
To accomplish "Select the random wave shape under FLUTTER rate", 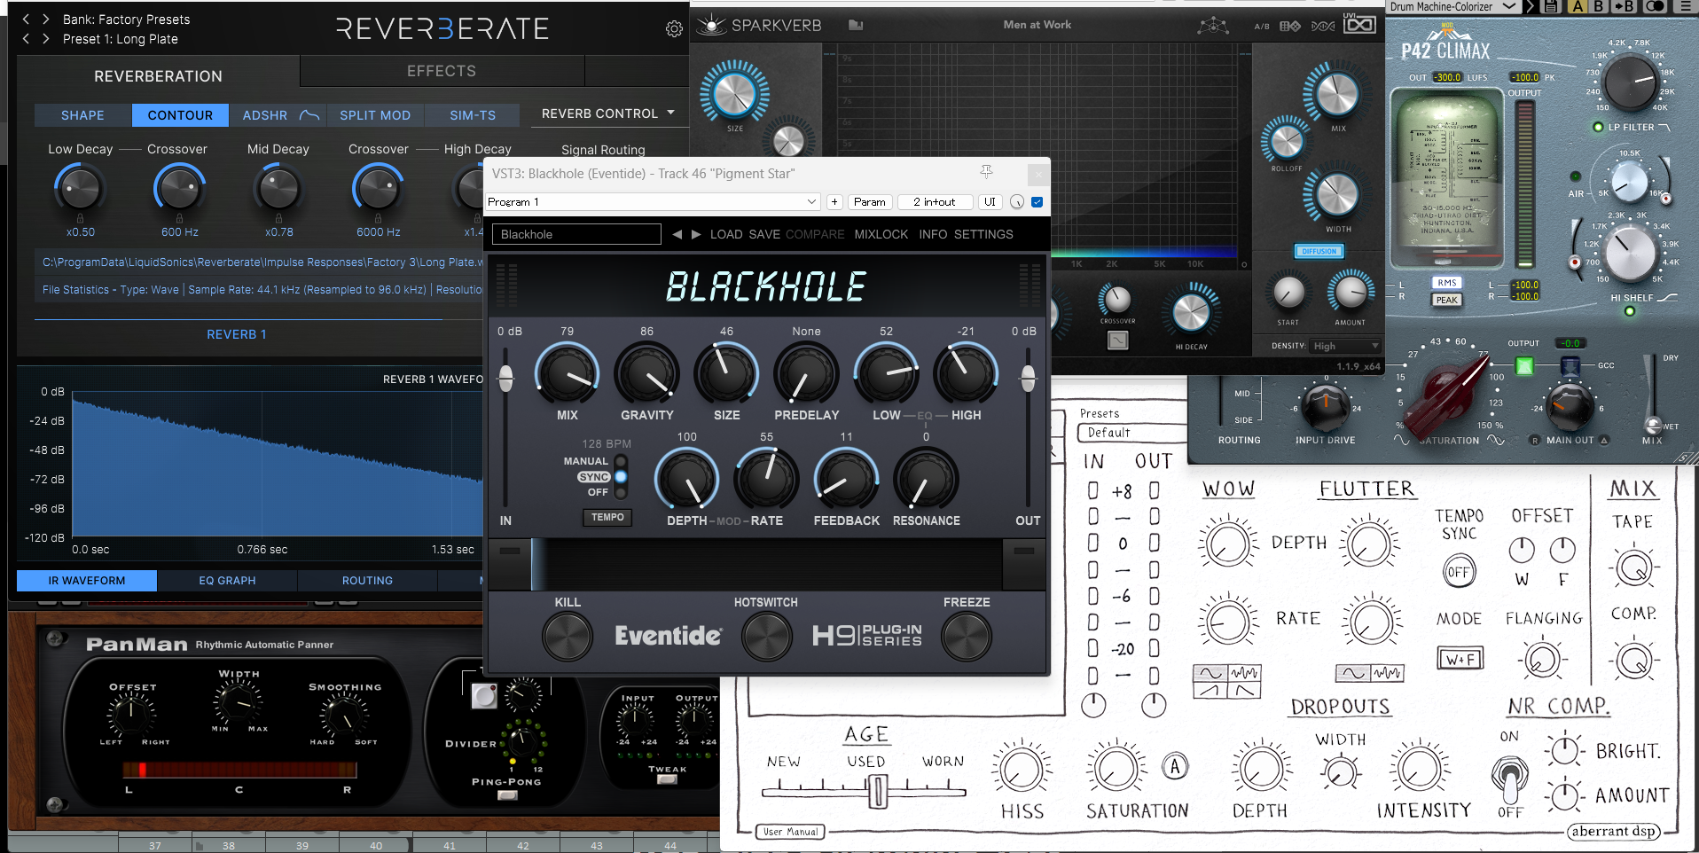I will [1387, 674].
